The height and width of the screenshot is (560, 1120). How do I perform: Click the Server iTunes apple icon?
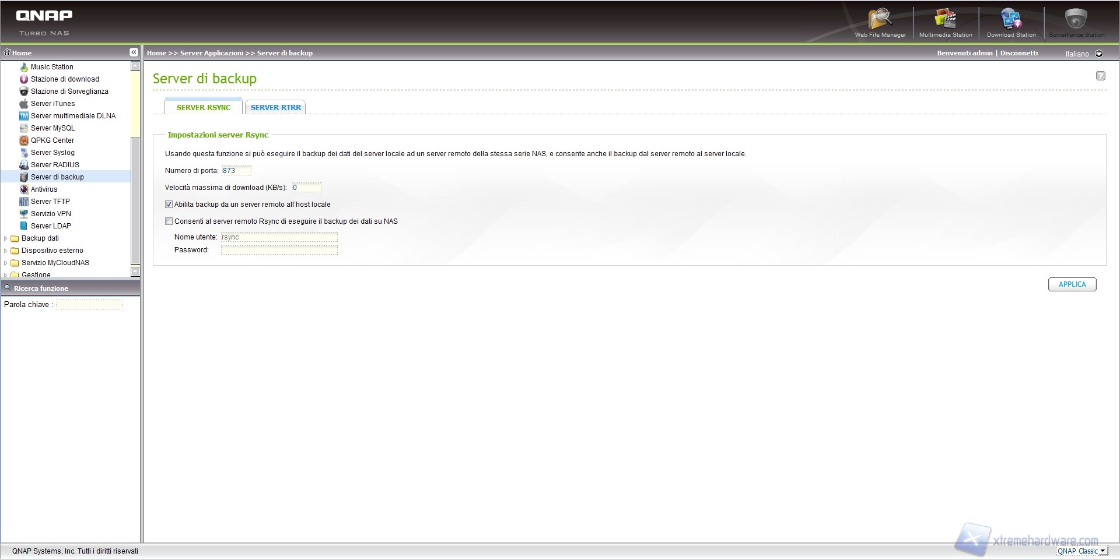tap(24, 104)
